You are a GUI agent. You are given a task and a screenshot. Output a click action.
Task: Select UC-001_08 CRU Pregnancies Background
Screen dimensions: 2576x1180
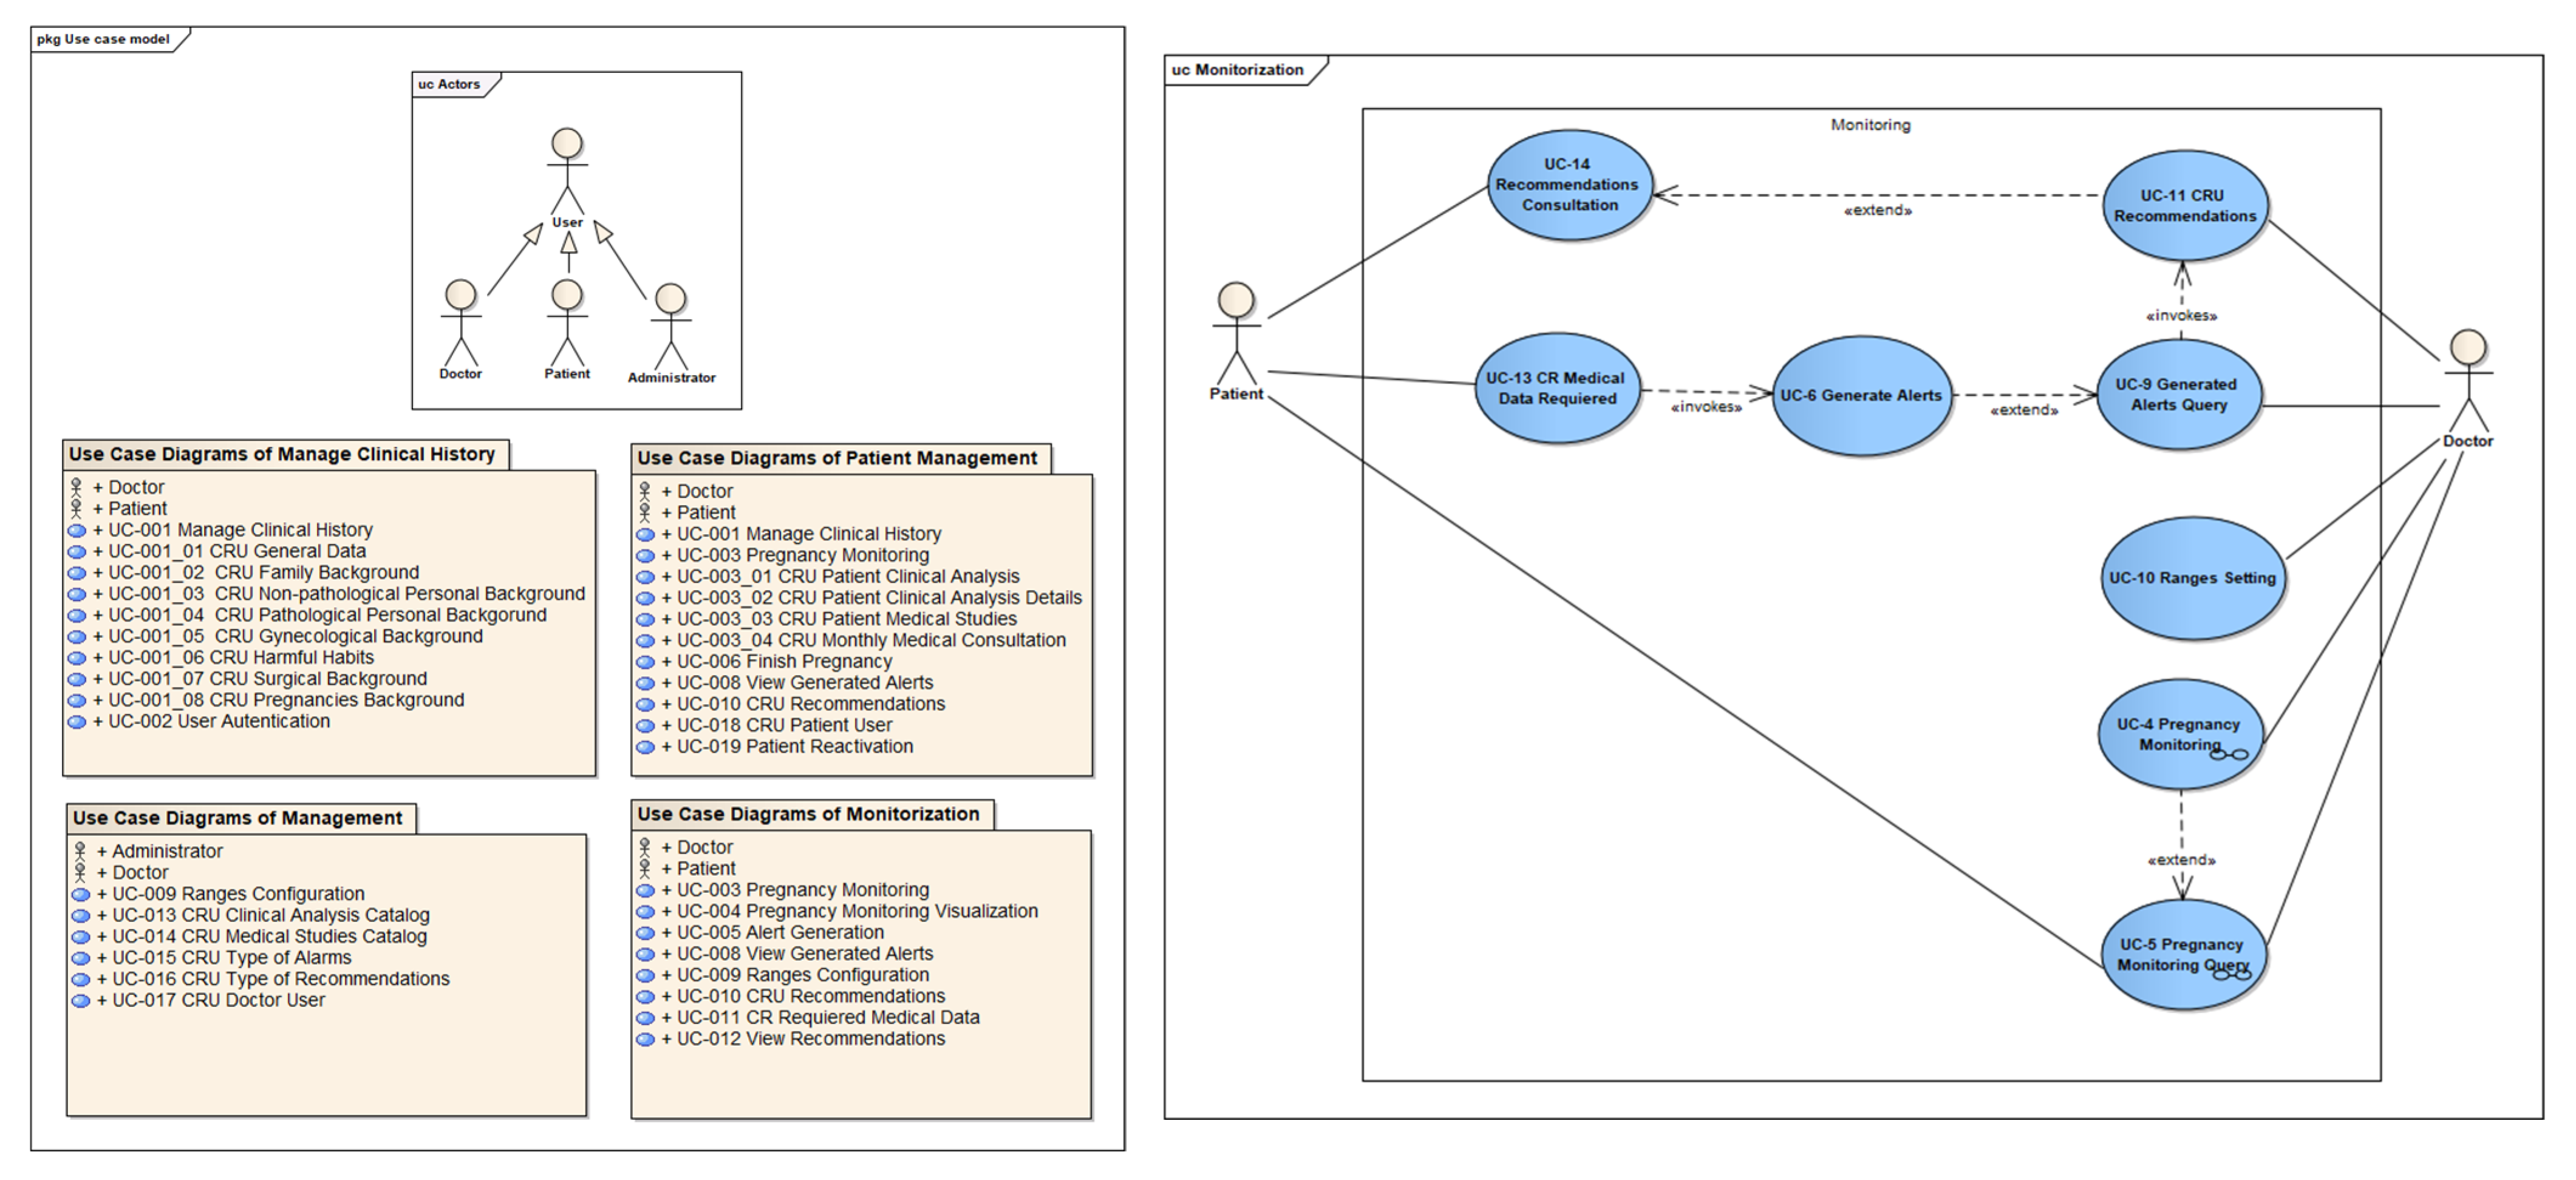266,700
